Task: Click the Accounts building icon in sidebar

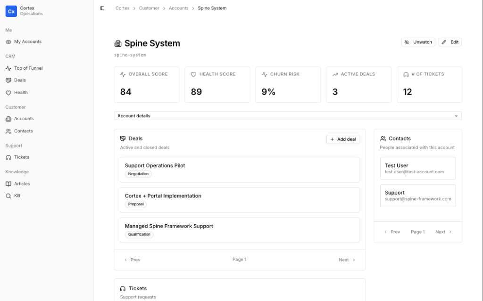Action: (x=8, y=119)
